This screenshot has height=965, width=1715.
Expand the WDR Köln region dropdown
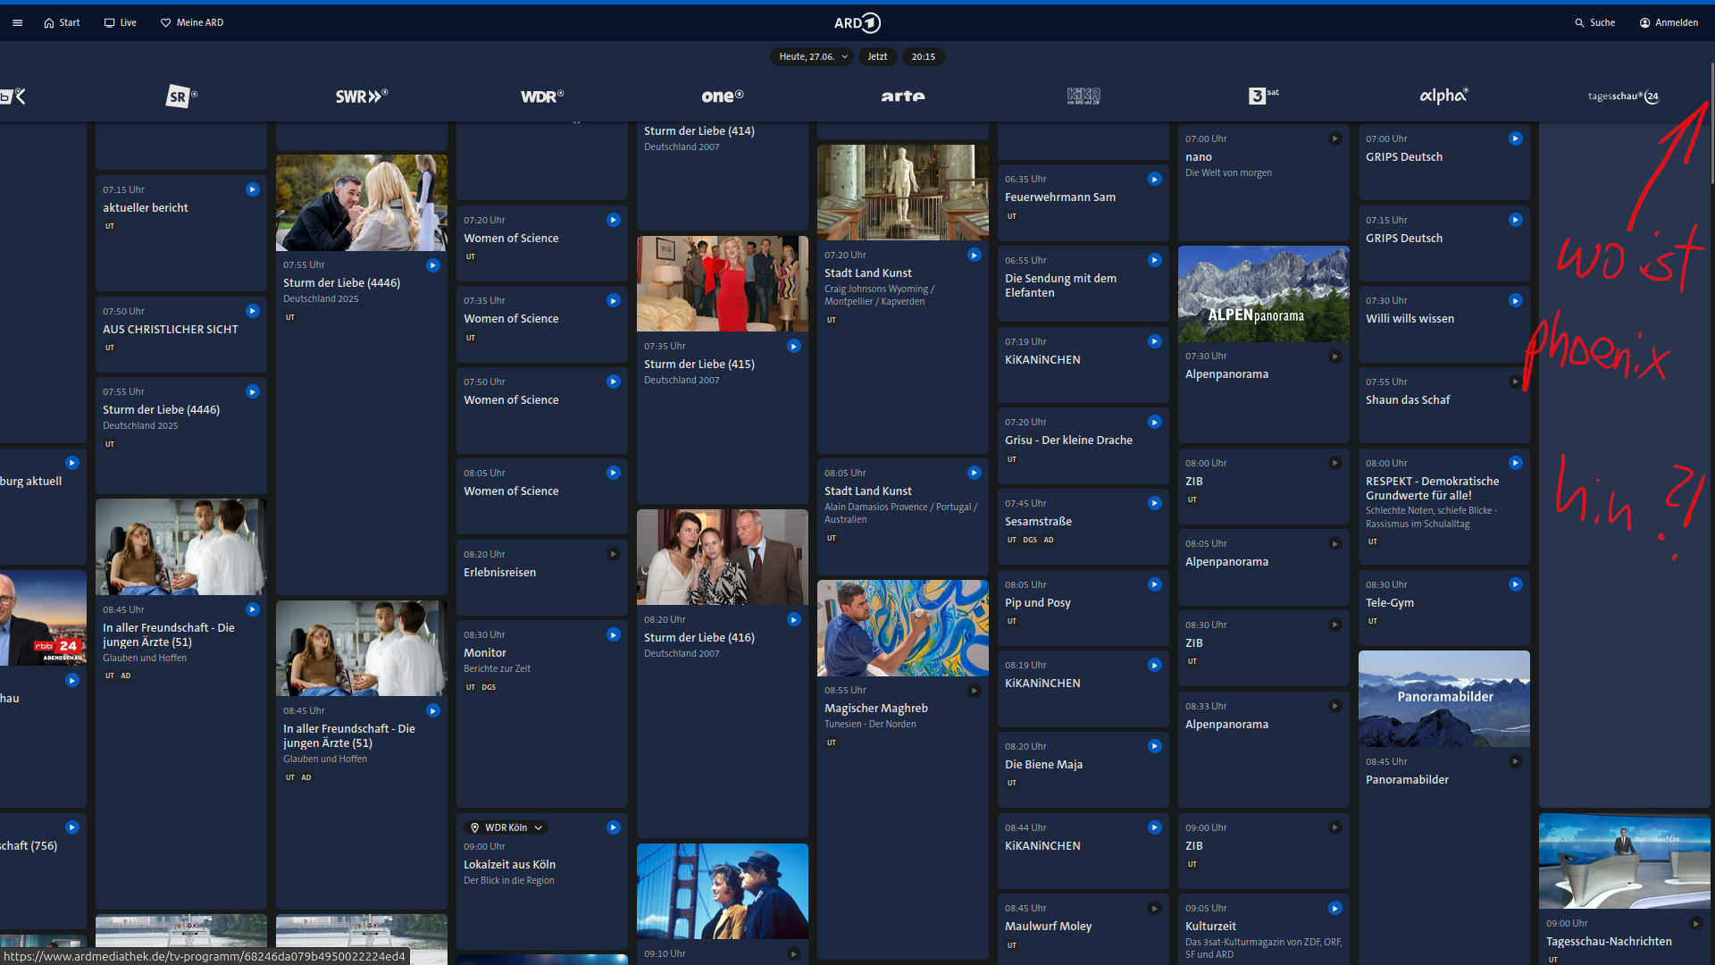506,827
